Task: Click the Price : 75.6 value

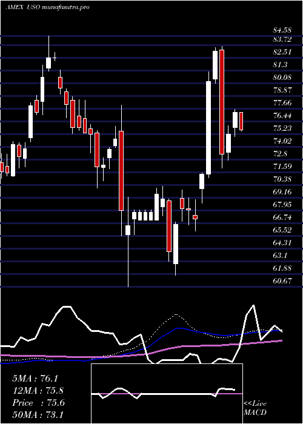Action: (x=38, y=403)
